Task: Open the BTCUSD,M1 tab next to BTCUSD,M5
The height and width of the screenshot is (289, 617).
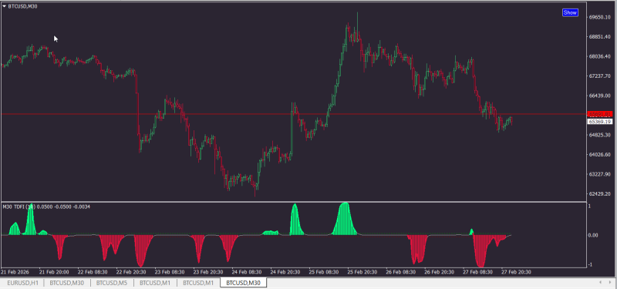Action: 155,283
